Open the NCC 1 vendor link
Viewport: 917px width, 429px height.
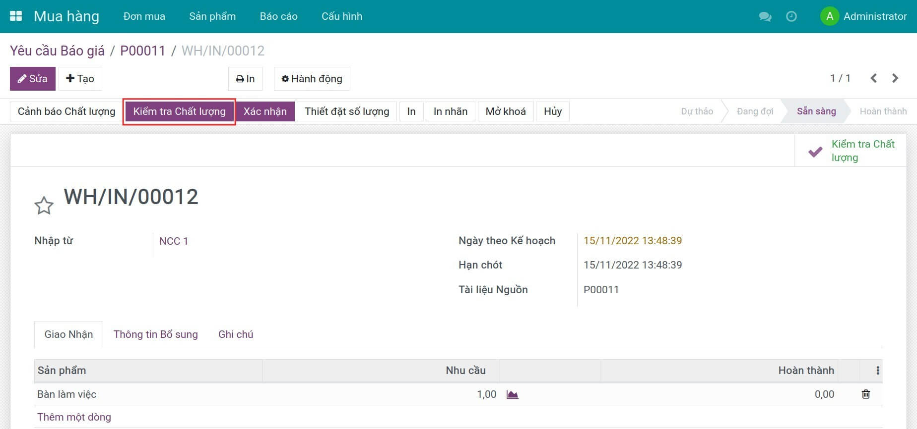[x=173, y=241]
